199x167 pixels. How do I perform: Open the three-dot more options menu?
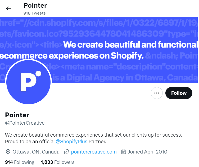pos(157,93)
